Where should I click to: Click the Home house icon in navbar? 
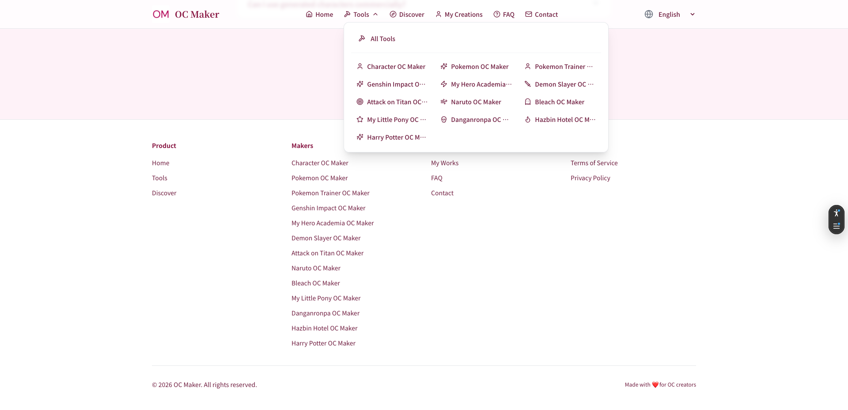pyautogui.click(x=309, y=14)
